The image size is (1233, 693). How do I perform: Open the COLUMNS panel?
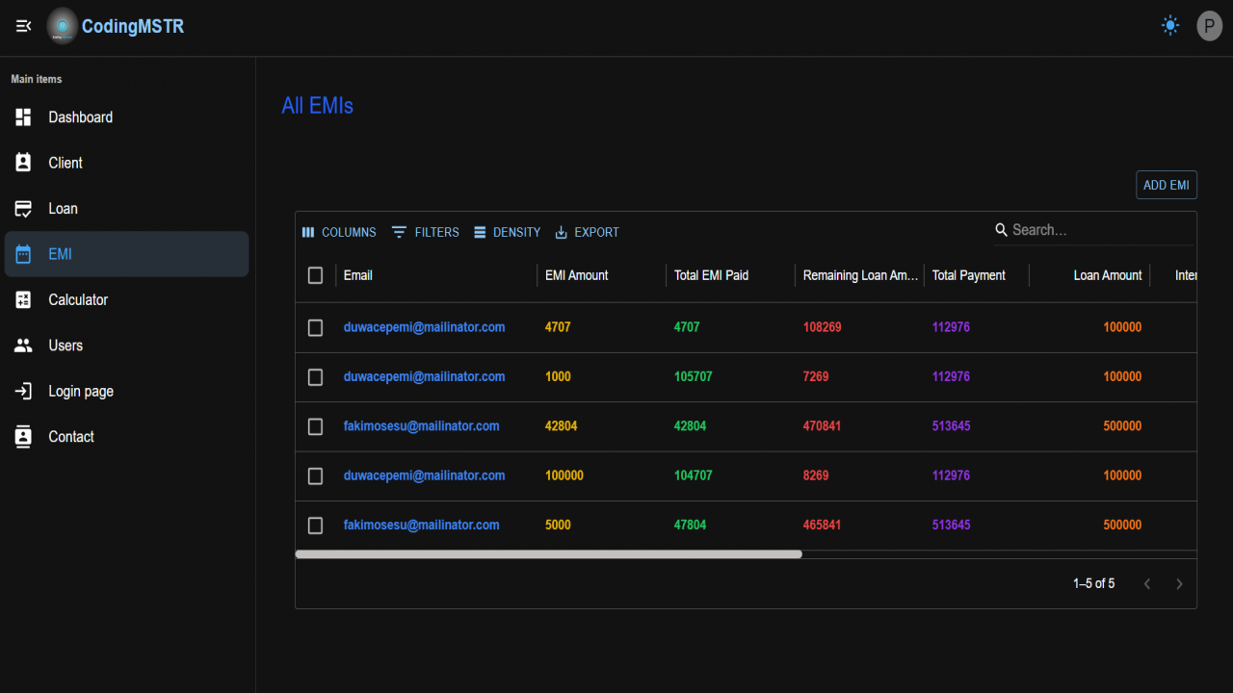point(339,232)
